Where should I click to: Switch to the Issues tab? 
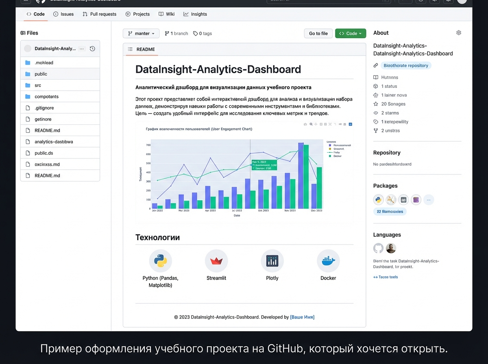(x=63, y=14)
